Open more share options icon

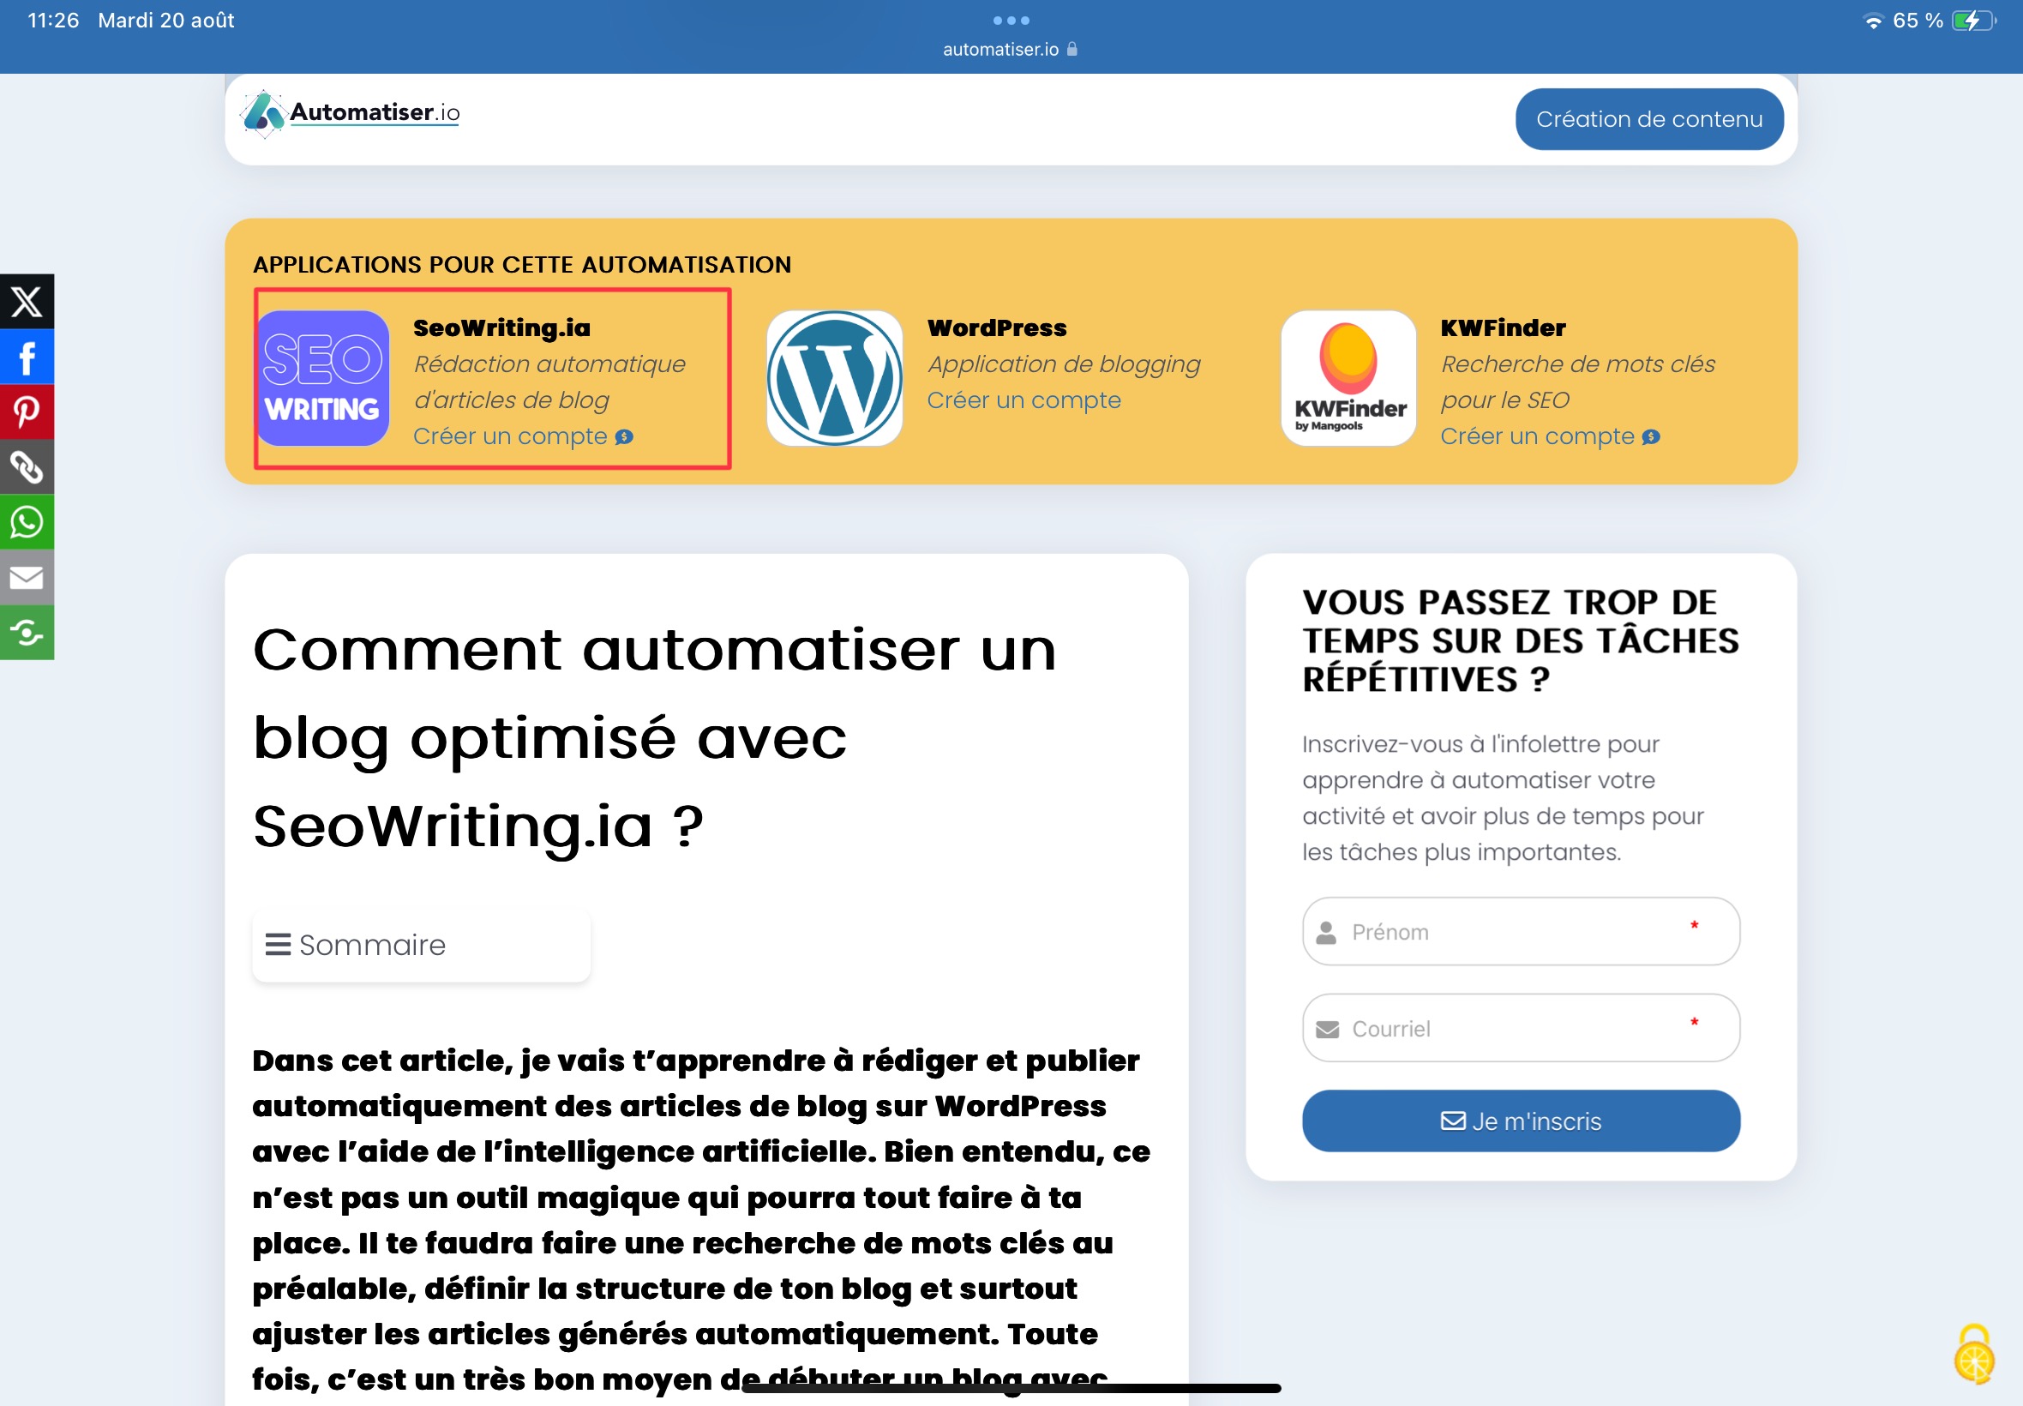[x=27, y=632]
